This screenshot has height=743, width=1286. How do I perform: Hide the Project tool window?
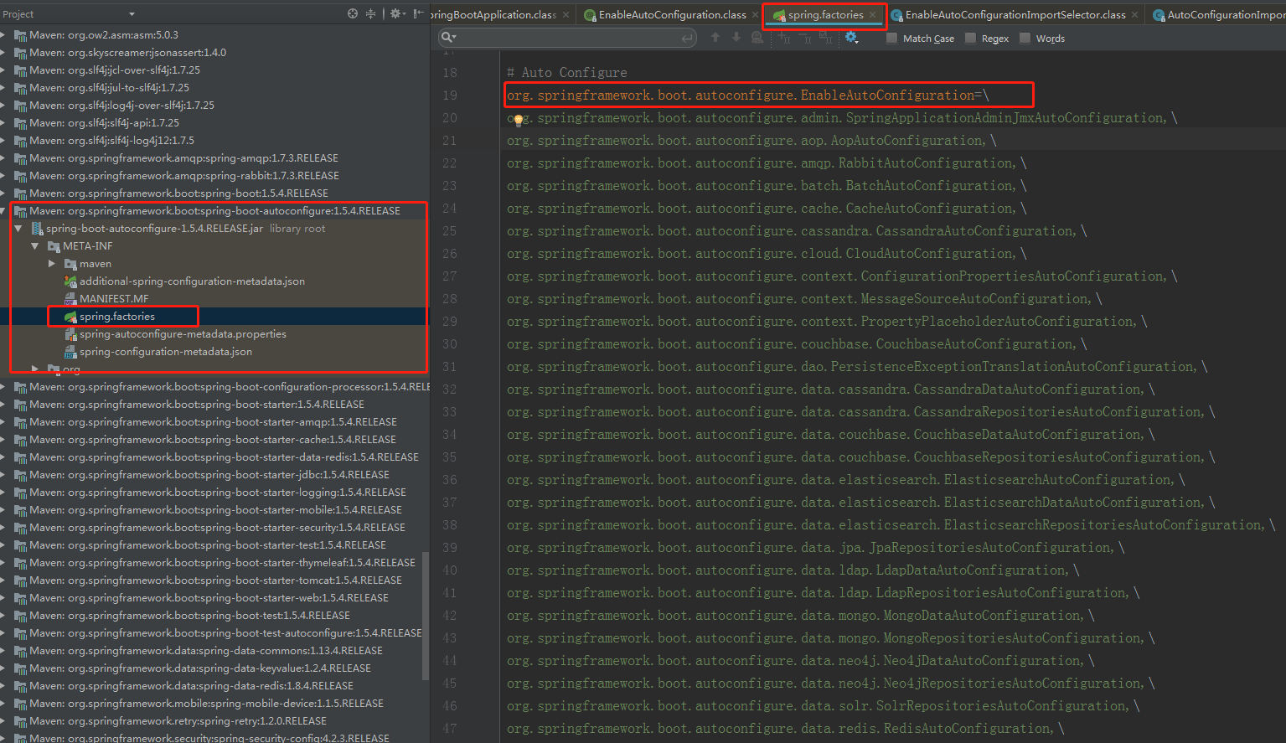point(418,13)
